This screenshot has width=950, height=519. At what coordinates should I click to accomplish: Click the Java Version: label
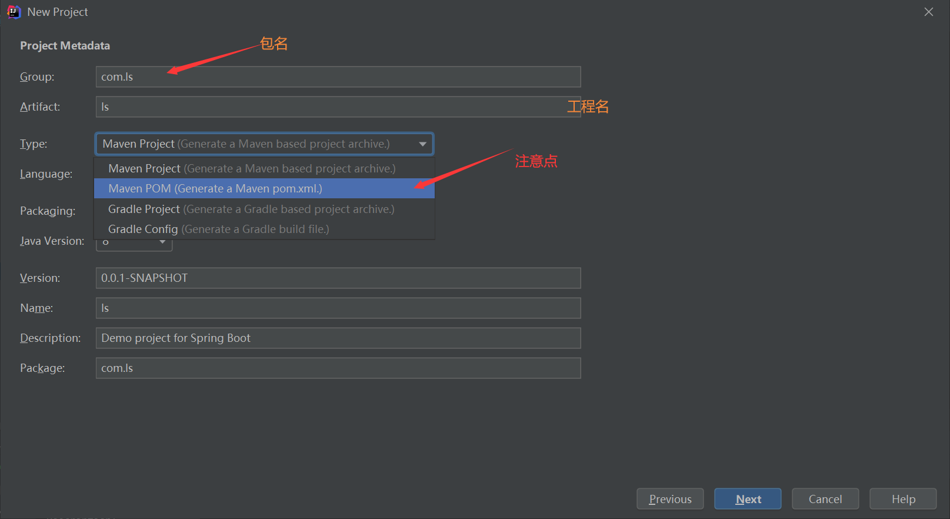[x=52, y=241]
